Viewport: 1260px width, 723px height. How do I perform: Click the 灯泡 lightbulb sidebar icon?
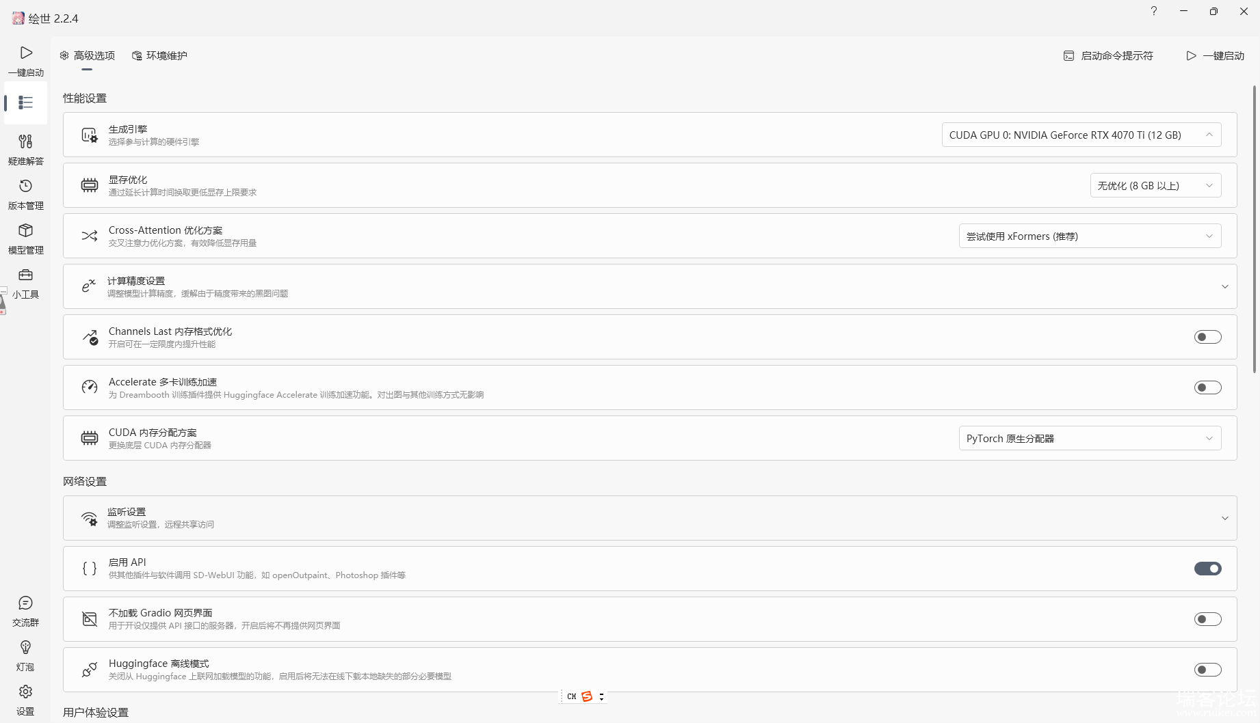click(x=26, y=655)
